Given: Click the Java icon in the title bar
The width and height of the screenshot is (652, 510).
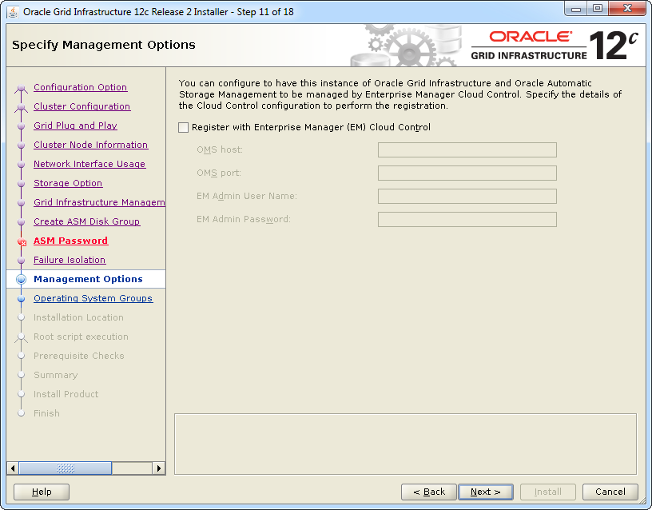Looking at the screenshot, I should pyautogui.click(x=14, y=11).
